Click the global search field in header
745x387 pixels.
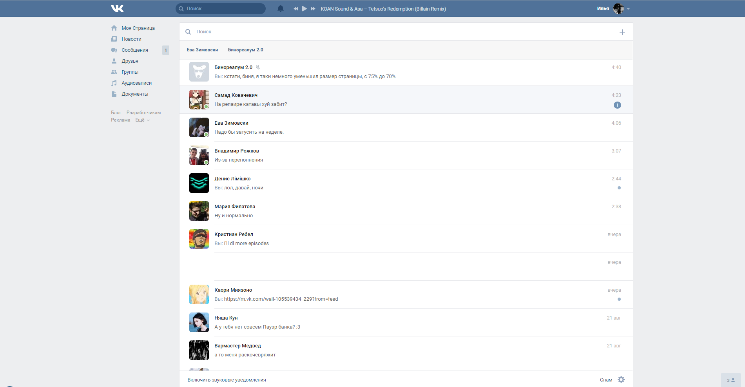click(221, 9)
